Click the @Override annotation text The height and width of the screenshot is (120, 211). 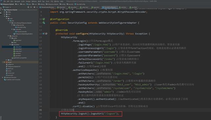click(x=62, y=30)
